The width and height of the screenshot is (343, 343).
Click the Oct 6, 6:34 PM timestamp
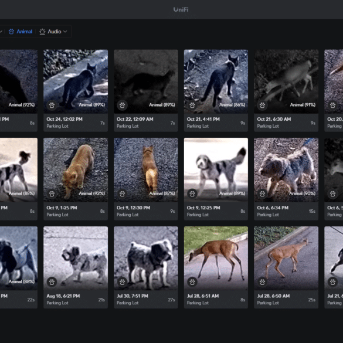coord(273,208)
